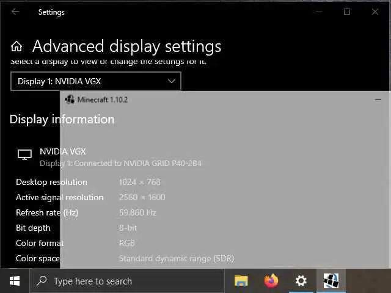Click the 1024 × 768 resolution value
The width and height of the screenshot is (391, 293).
pos(140,182)
